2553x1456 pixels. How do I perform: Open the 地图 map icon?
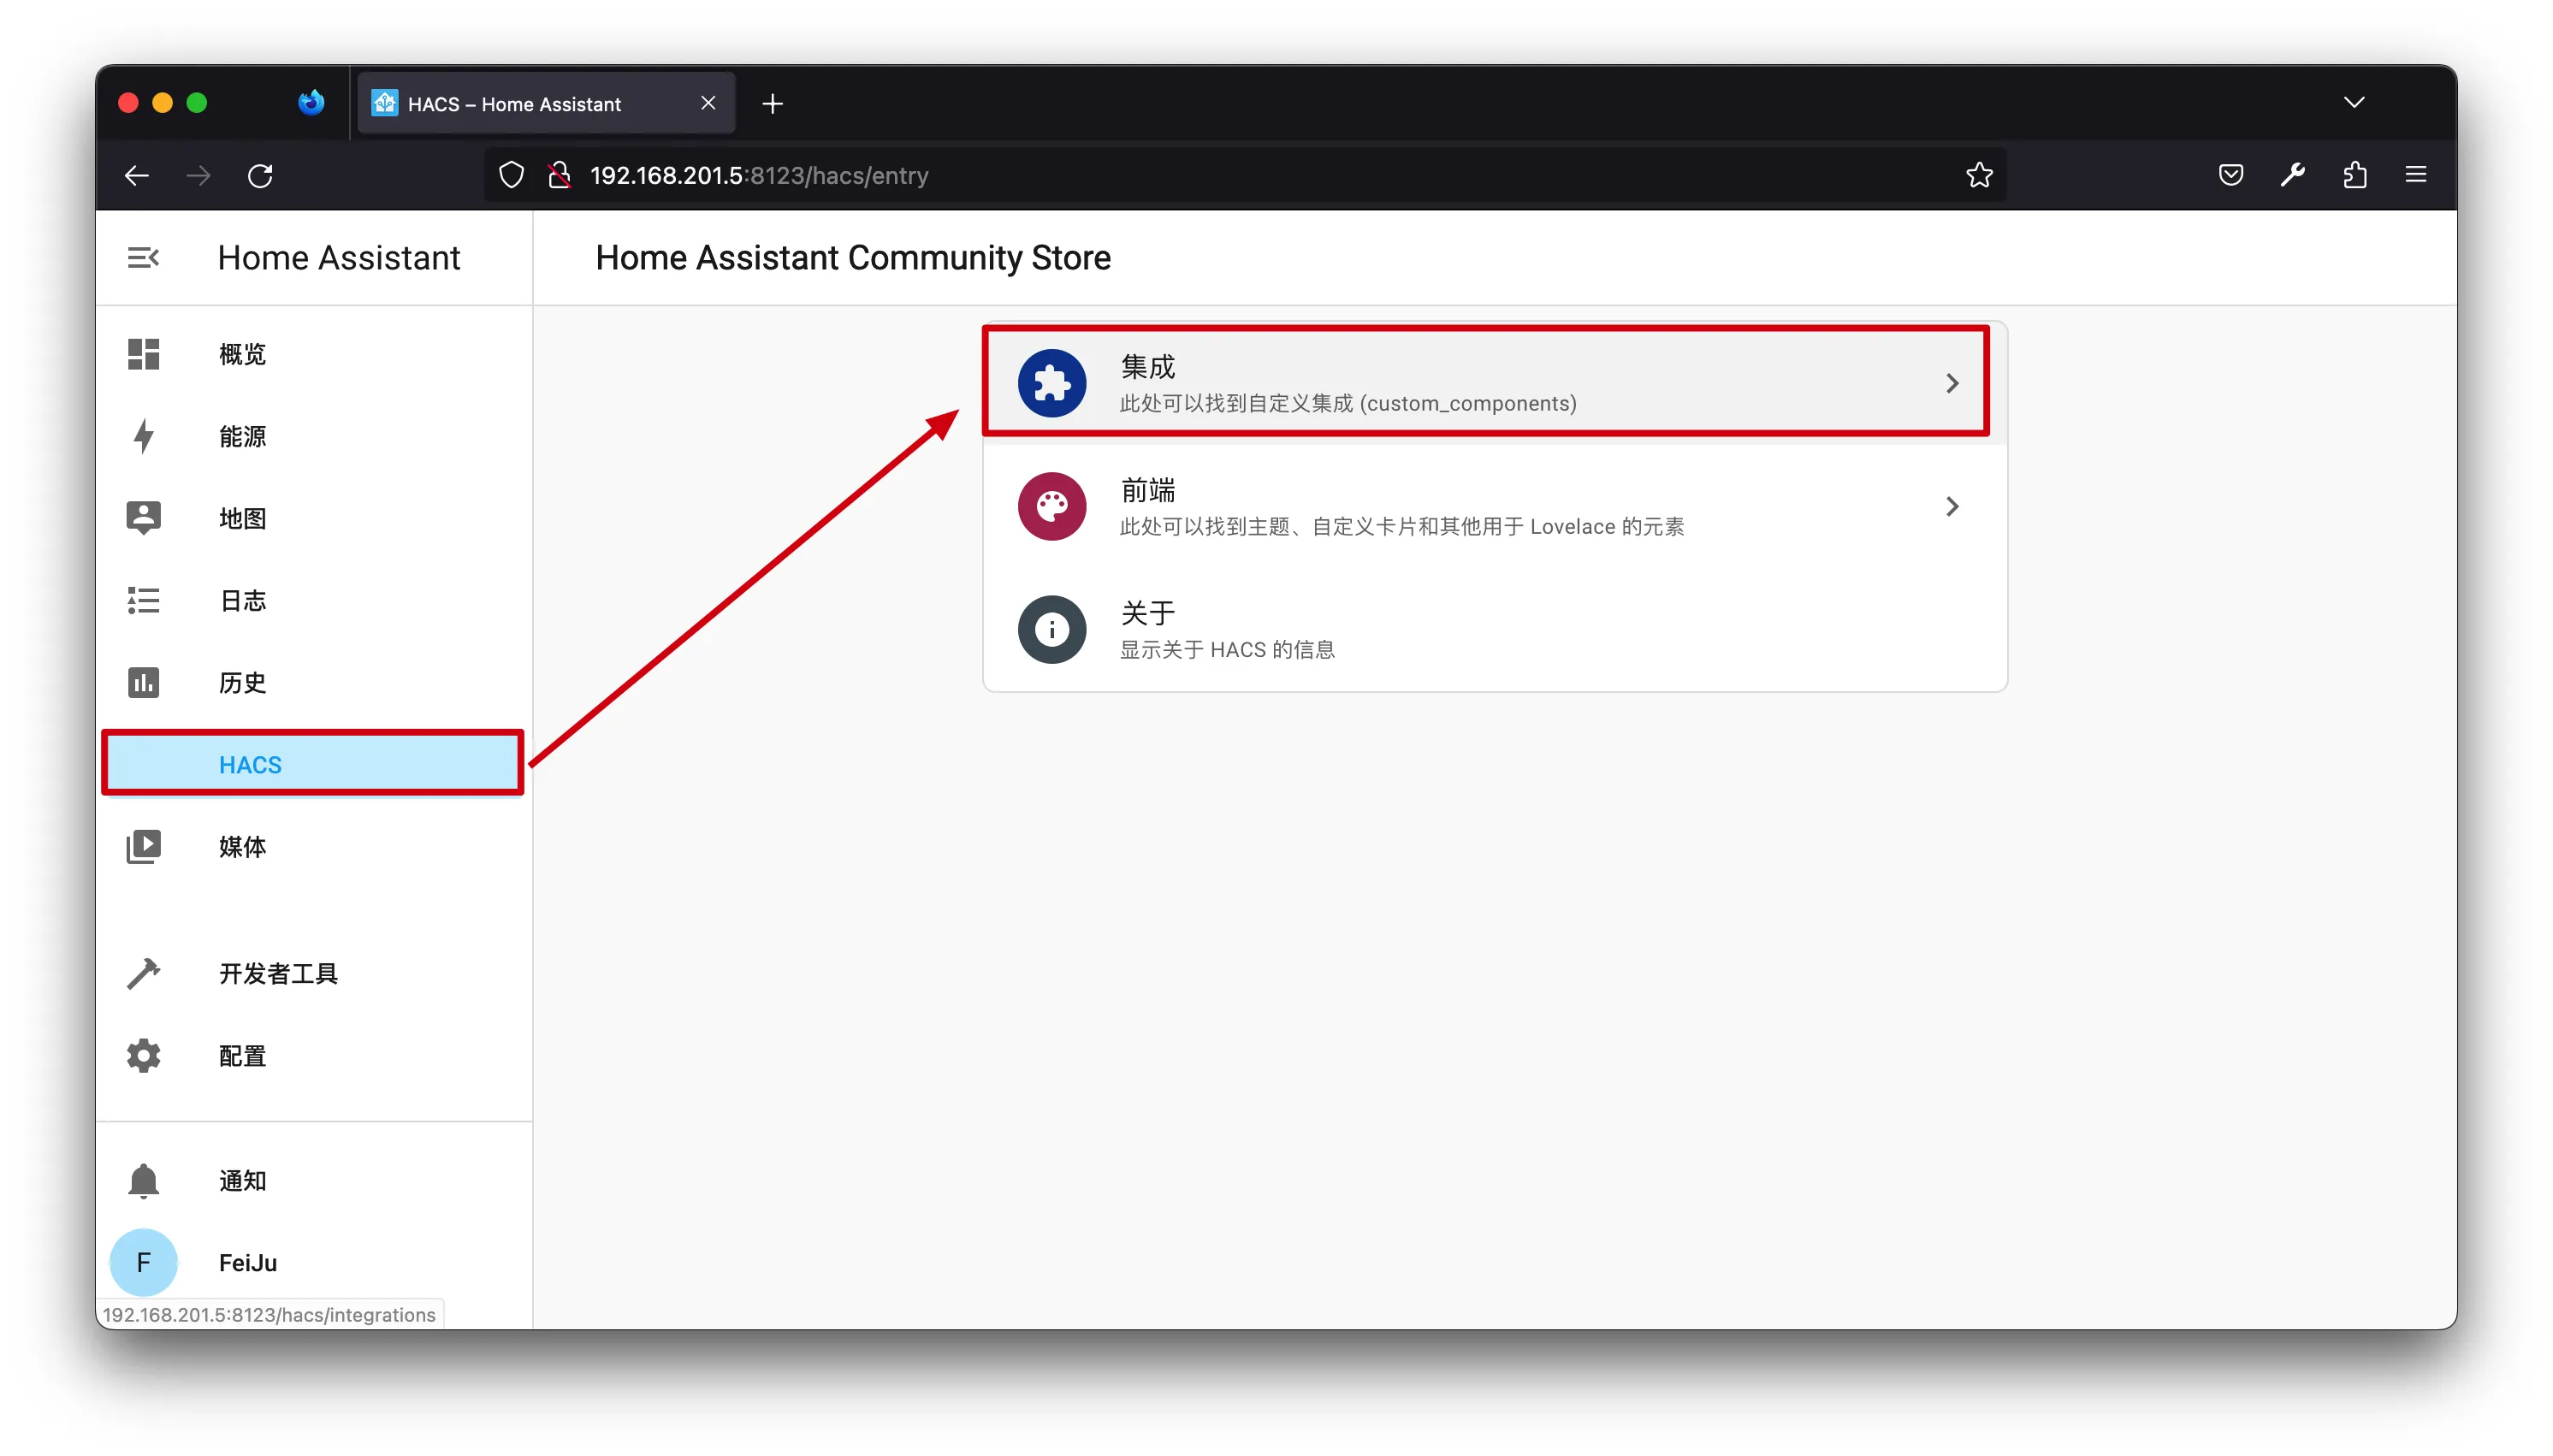pyautogui.click(x=143, y=518)
